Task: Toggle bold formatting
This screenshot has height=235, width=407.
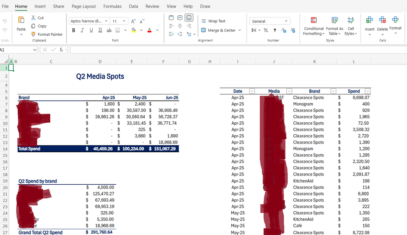Action: [74, 30]
